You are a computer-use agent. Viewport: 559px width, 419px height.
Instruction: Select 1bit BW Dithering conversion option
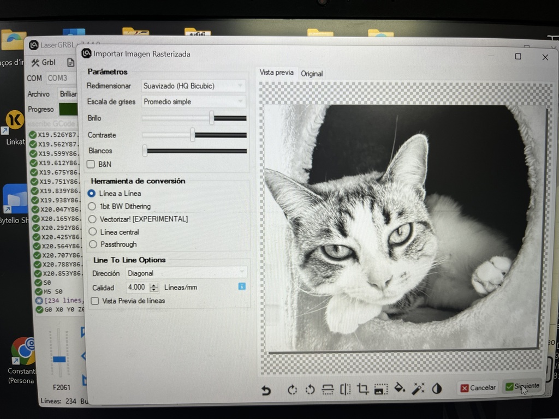(92, 206)
